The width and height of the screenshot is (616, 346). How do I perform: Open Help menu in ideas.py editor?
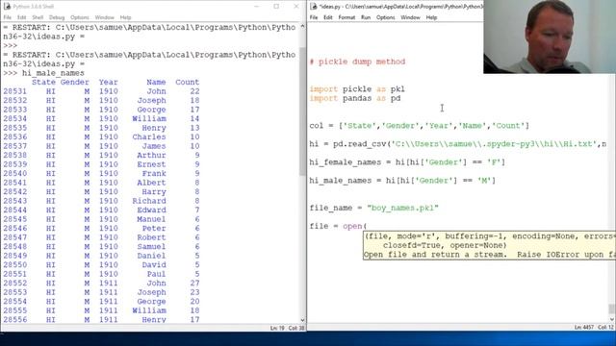[x=431, y=17]
